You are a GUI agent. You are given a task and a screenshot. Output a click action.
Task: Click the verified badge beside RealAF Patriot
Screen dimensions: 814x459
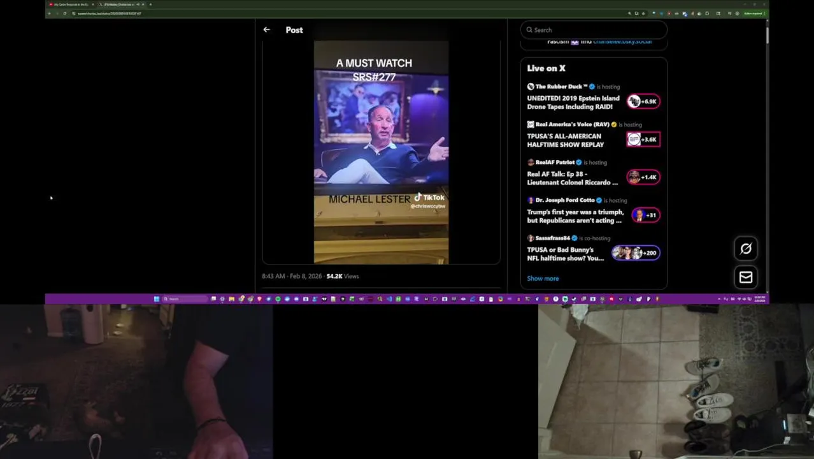tap(579, 163)
